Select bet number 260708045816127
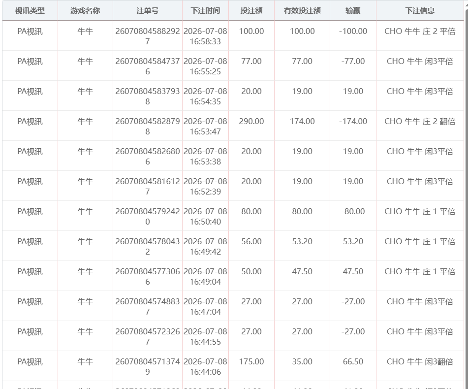 pos(148,186)
